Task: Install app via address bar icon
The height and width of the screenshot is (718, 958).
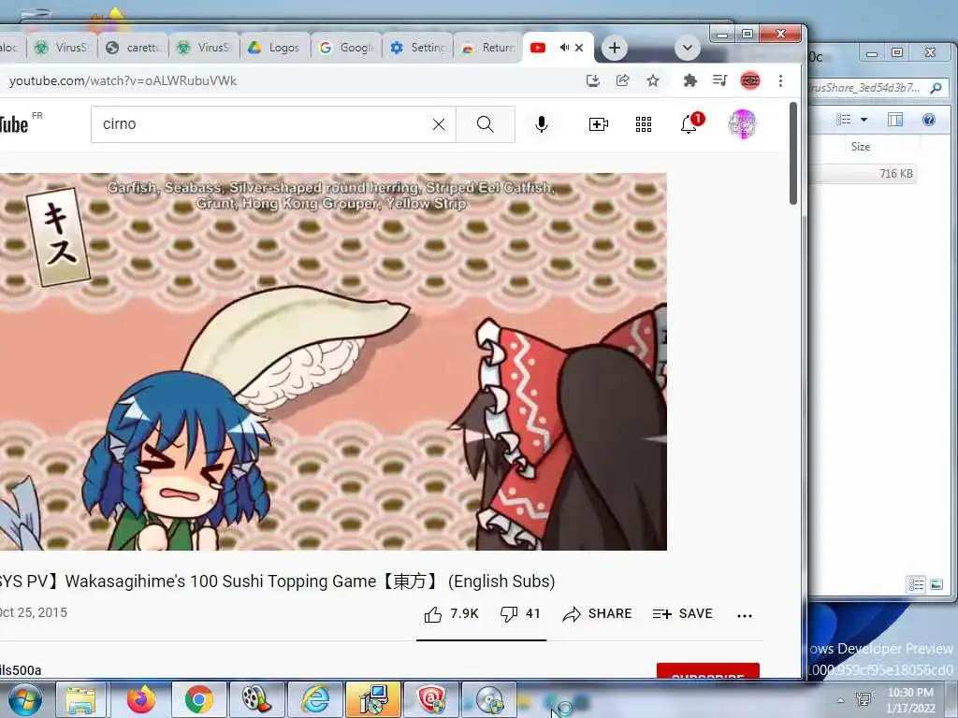Action: click(x=592, y=80)
